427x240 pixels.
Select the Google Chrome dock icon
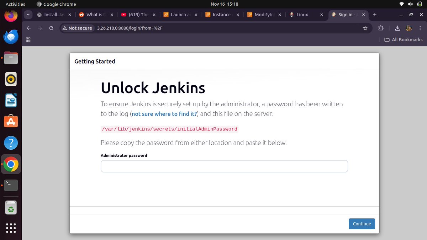click(11, 164)
